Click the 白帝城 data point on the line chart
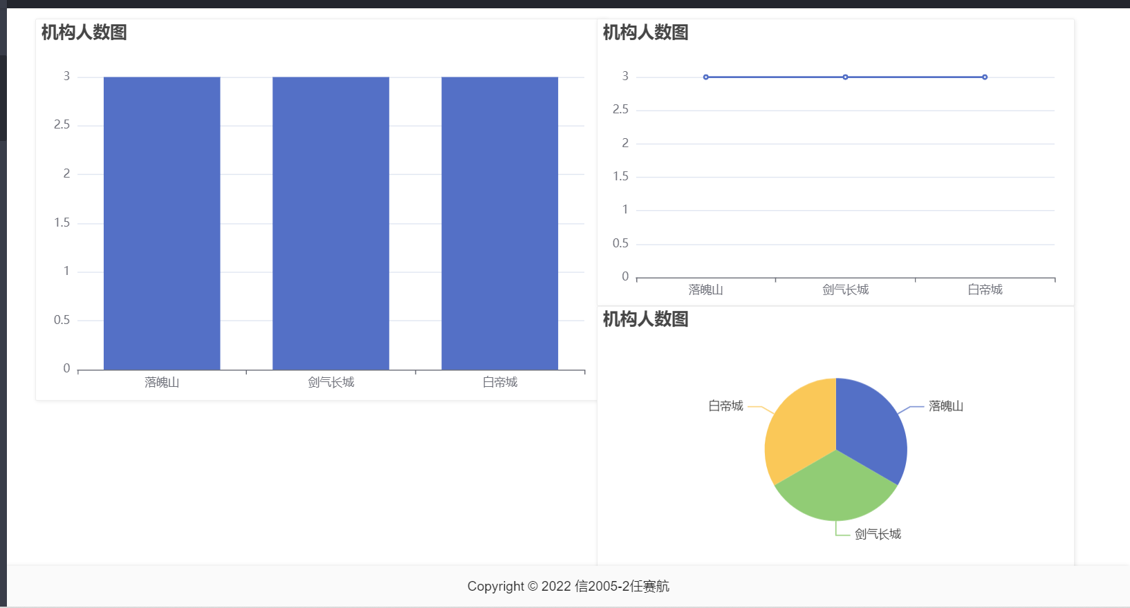1130x608 pixels. (985, 77)
